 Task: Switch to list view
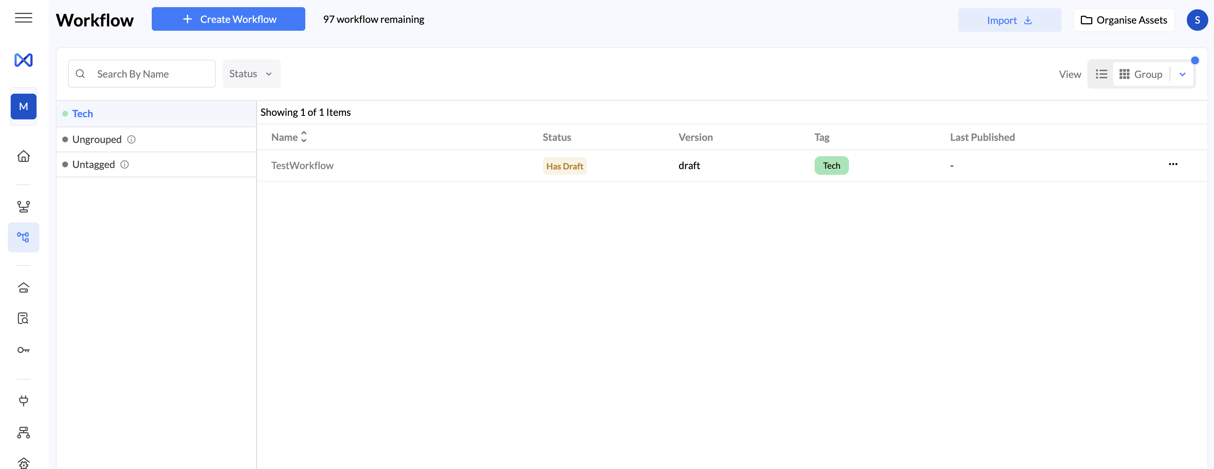point(1101,74)
